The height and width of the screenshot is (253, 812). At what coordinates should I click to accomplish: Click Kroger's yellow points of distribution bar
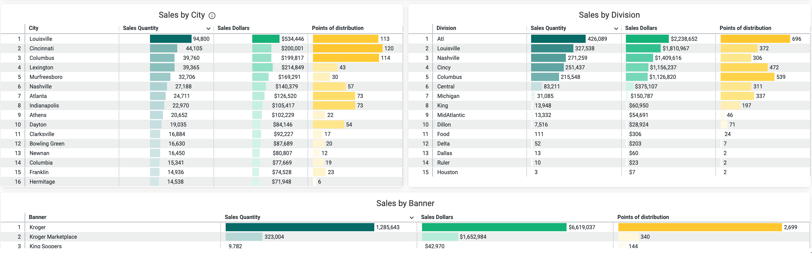700,227
